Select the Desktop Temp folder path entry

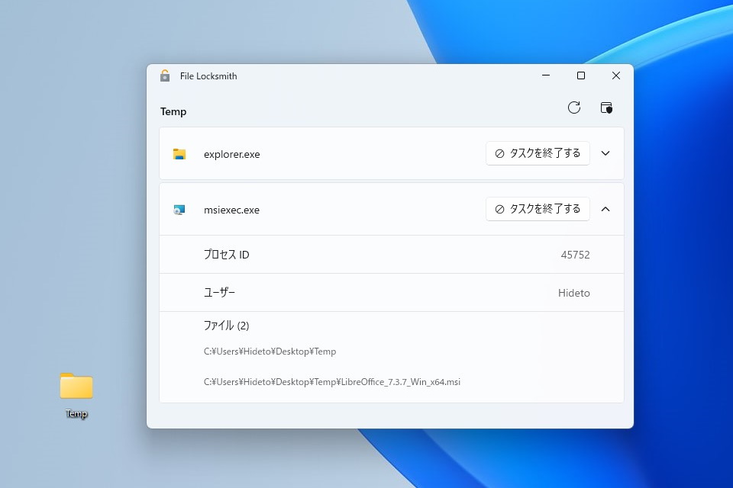point(270,351)
